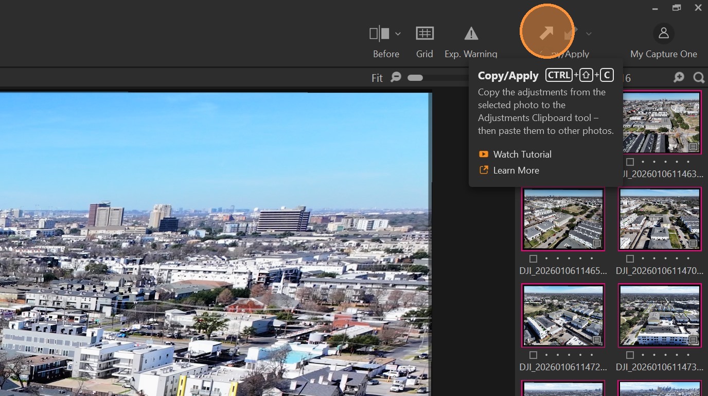Toggle the Before comparison view icon
Viewport: 708px width, 396px height.
click(380, 34)
